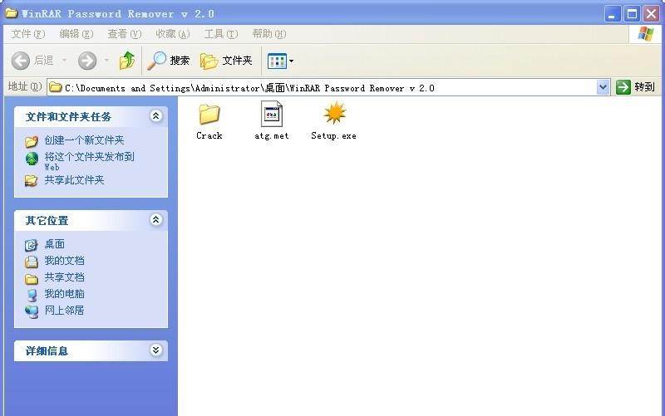Go back with the 后退 arrow button
The width and height of the screenshot is (665, 416).
tap(32, 61)
